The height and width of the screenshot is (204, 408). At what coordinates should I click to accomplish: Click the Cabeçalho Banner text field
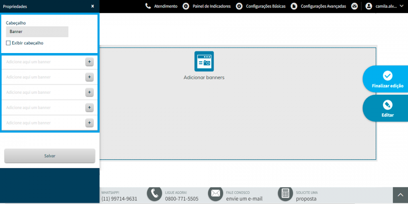pyautogui.click(x=37, y=32)
